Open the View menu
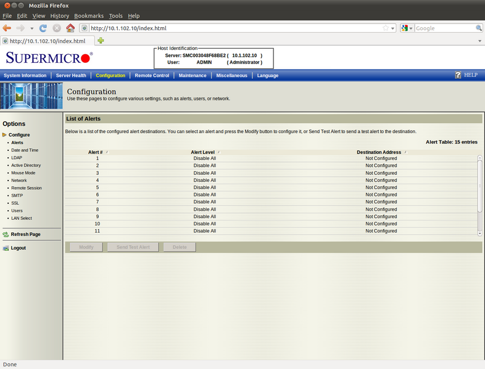 [39, 16]
